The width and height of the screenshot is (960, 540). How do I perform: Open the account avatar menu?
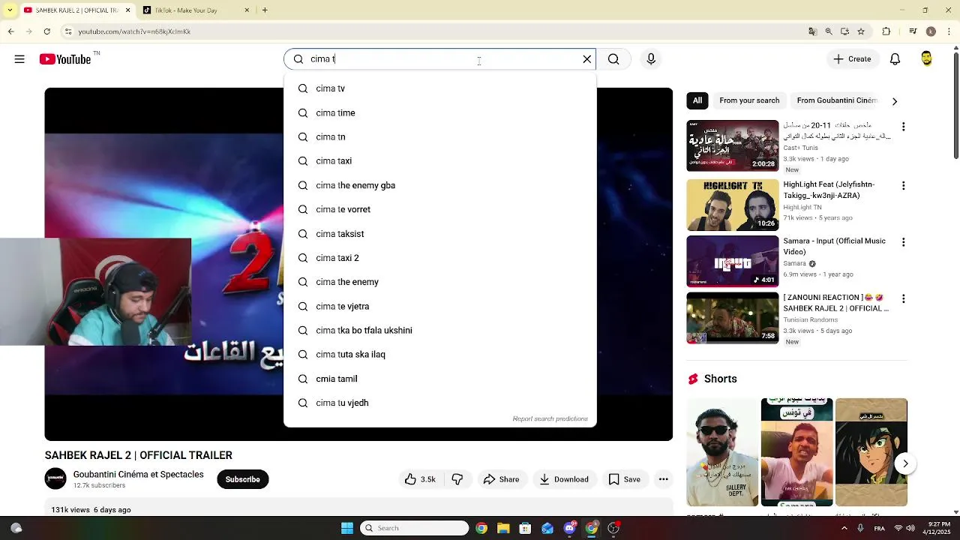coord(927,59)
